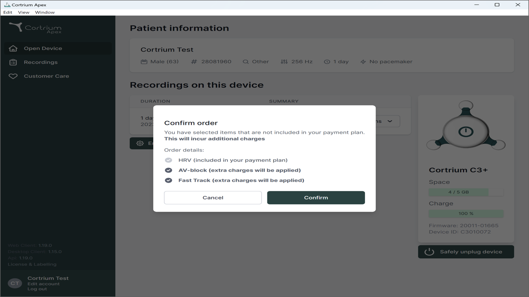The height and width of the screenshot is (297, 529).
Task: Click the Log out link
Action: pos(37,289)
